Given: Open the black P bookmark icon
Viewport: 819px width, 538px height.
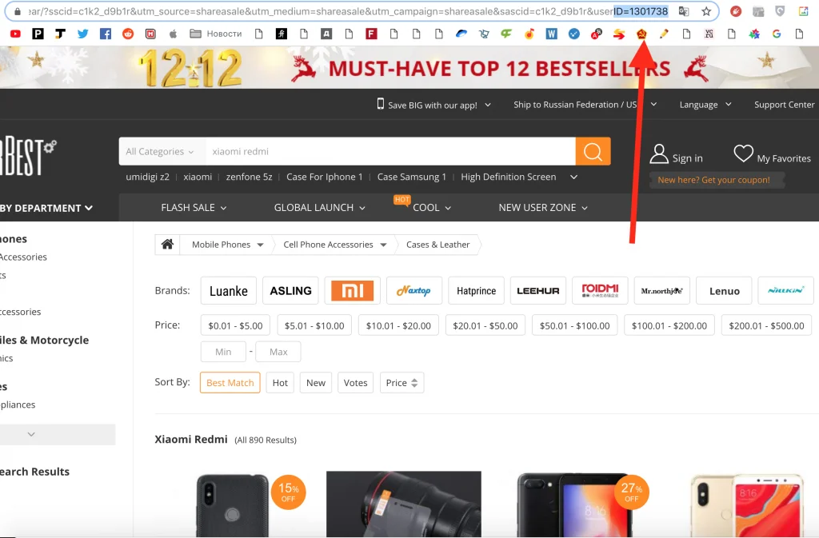Looking at the screenshot, I should [x=38, y=34].
